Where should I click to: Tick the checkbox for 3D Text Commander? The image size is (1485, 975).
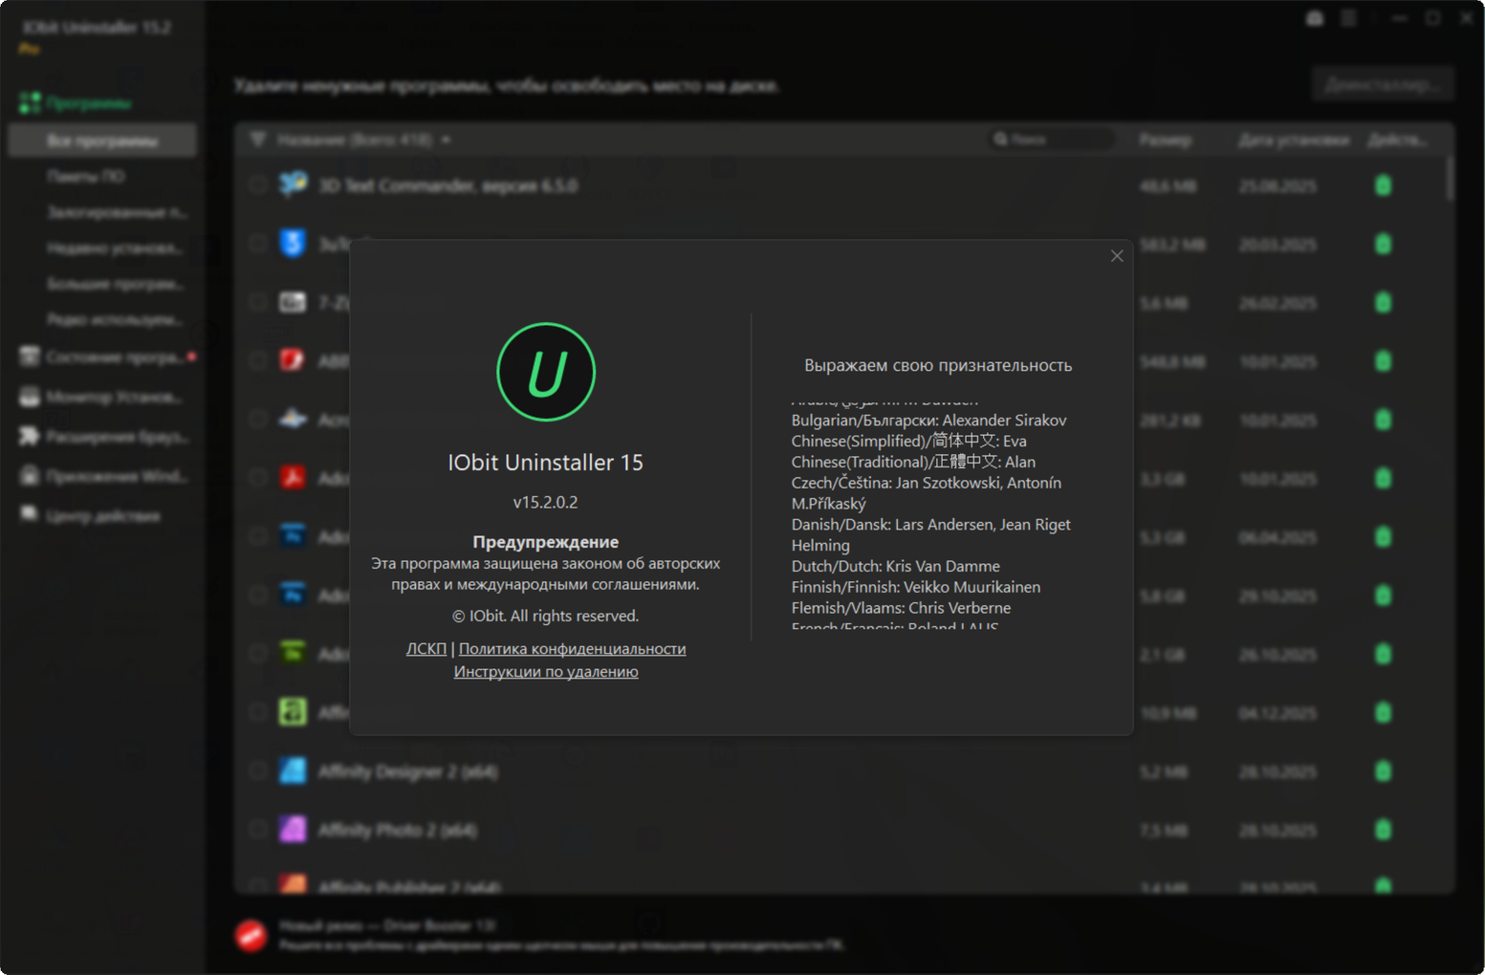click(257, 185)
